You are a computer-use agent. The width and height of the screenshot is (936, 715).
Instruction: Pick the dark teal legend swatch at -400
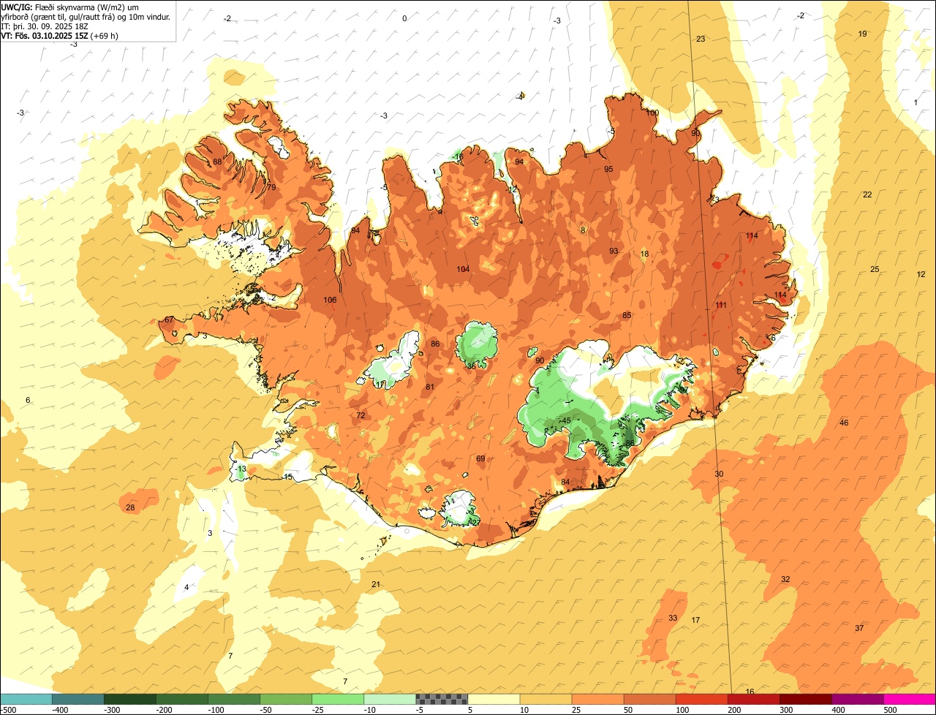(x=78, y=699)
